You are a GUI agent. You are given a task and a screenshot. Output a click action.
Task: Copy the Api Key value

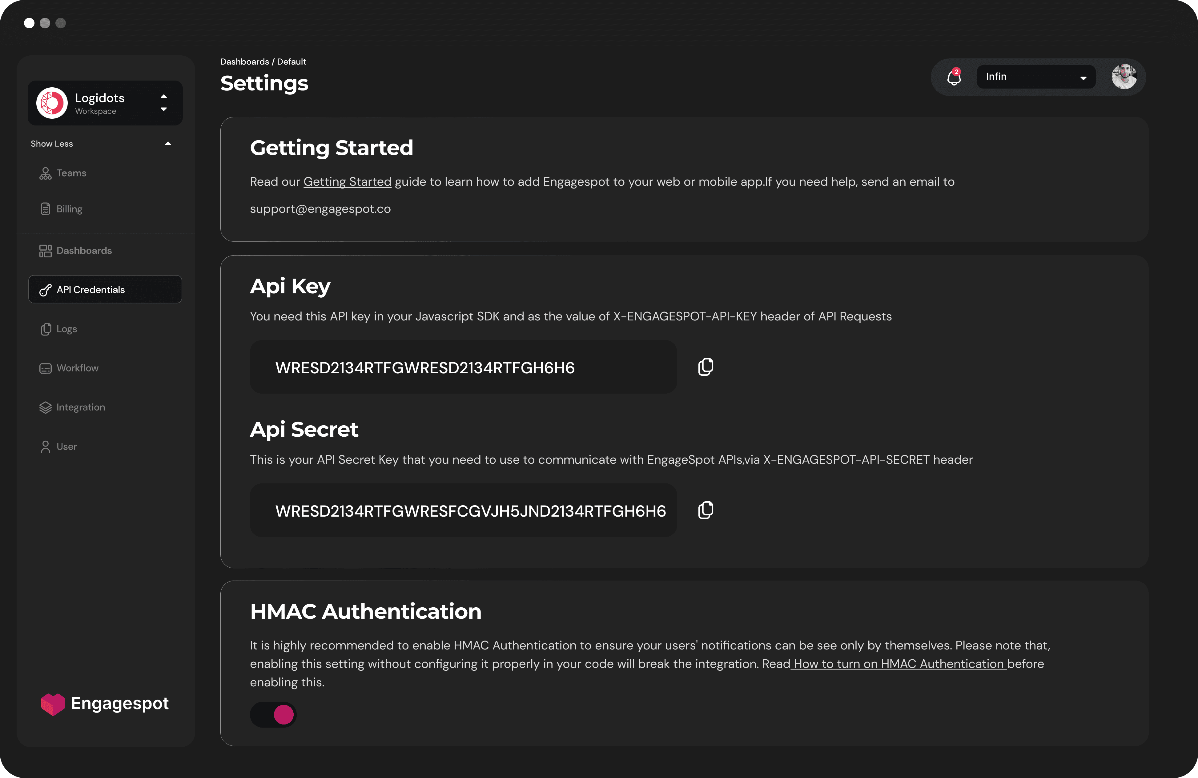pyautogui.click(x=705, y=367)
